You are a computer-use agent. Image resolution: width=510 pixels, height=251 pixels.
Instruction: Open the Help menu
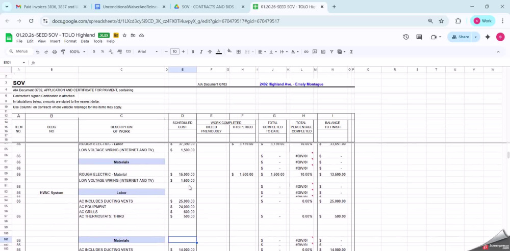point(111,41)
